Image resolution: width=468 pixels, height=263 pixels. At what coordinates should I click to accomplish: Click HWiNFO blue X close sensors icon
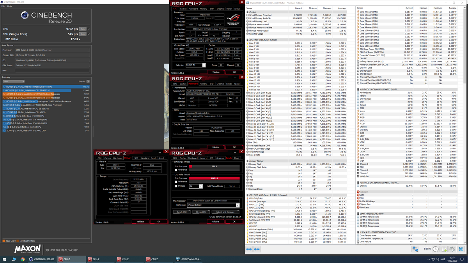click(x=461, y=249)
